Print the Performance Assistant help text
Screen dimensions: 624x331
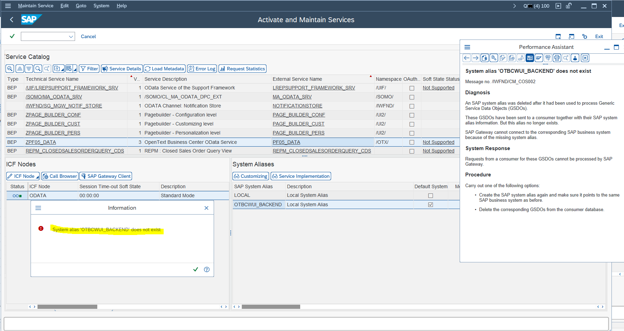tap(557, 58)
